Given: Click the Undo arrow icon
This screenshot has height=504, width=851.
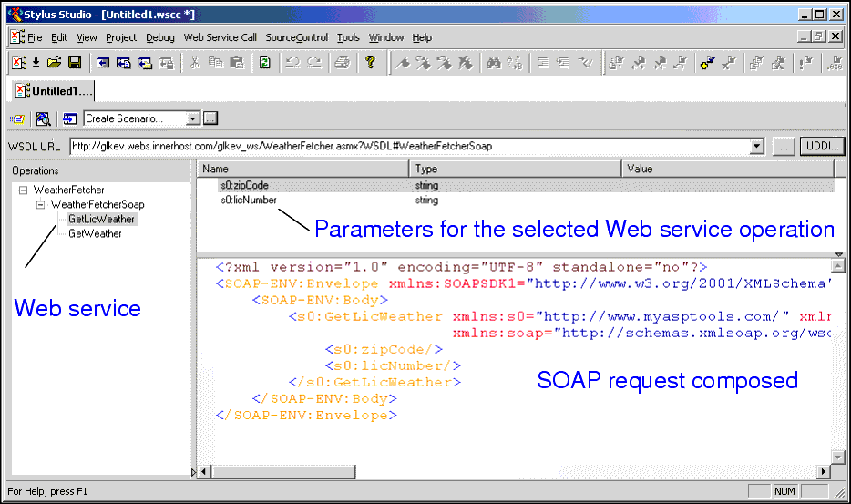Looking at the screenshot, I should (x=293, y=63).
